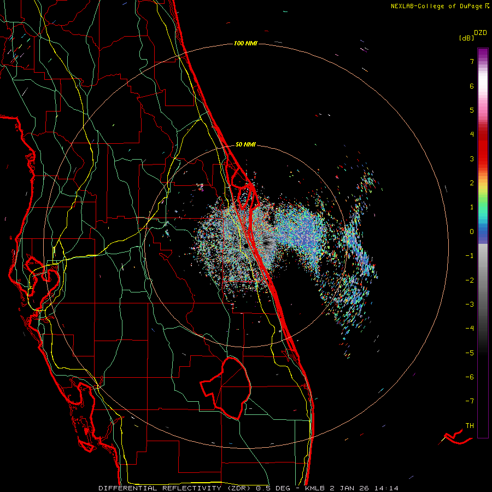Click the Differential Reflectivity (ZDR) title text
Image resolution: width=492 pixels, height=492 pixels.
click(x=175, y=488)
